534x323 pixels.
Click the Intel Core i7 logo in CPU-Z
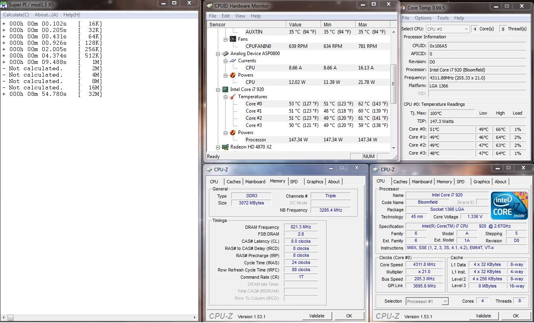(509, 206)
